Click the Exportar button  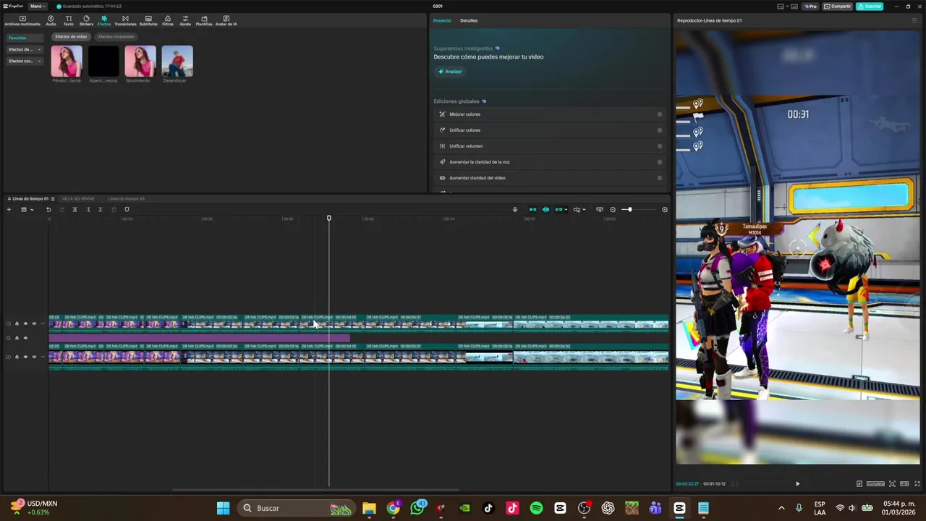tap(869, 6)
